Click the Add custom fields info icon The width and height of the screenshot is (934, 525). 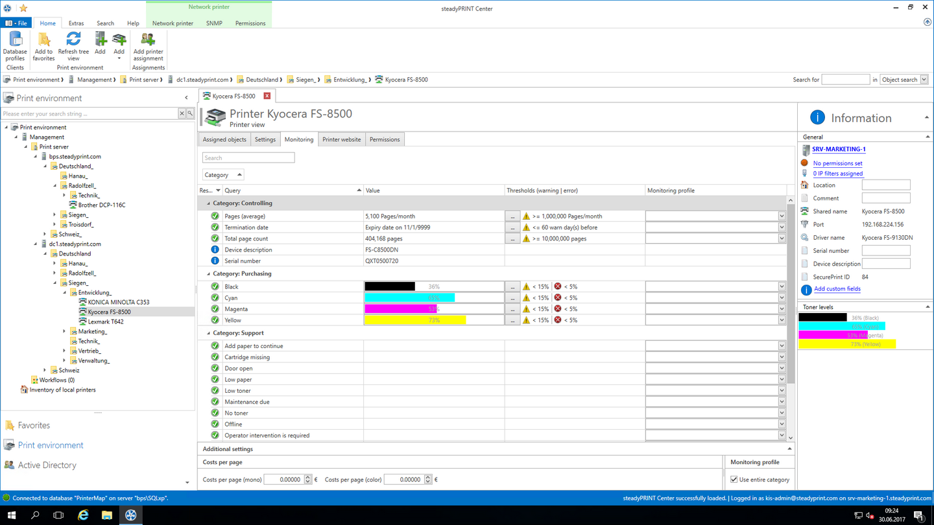click(806, 290)
